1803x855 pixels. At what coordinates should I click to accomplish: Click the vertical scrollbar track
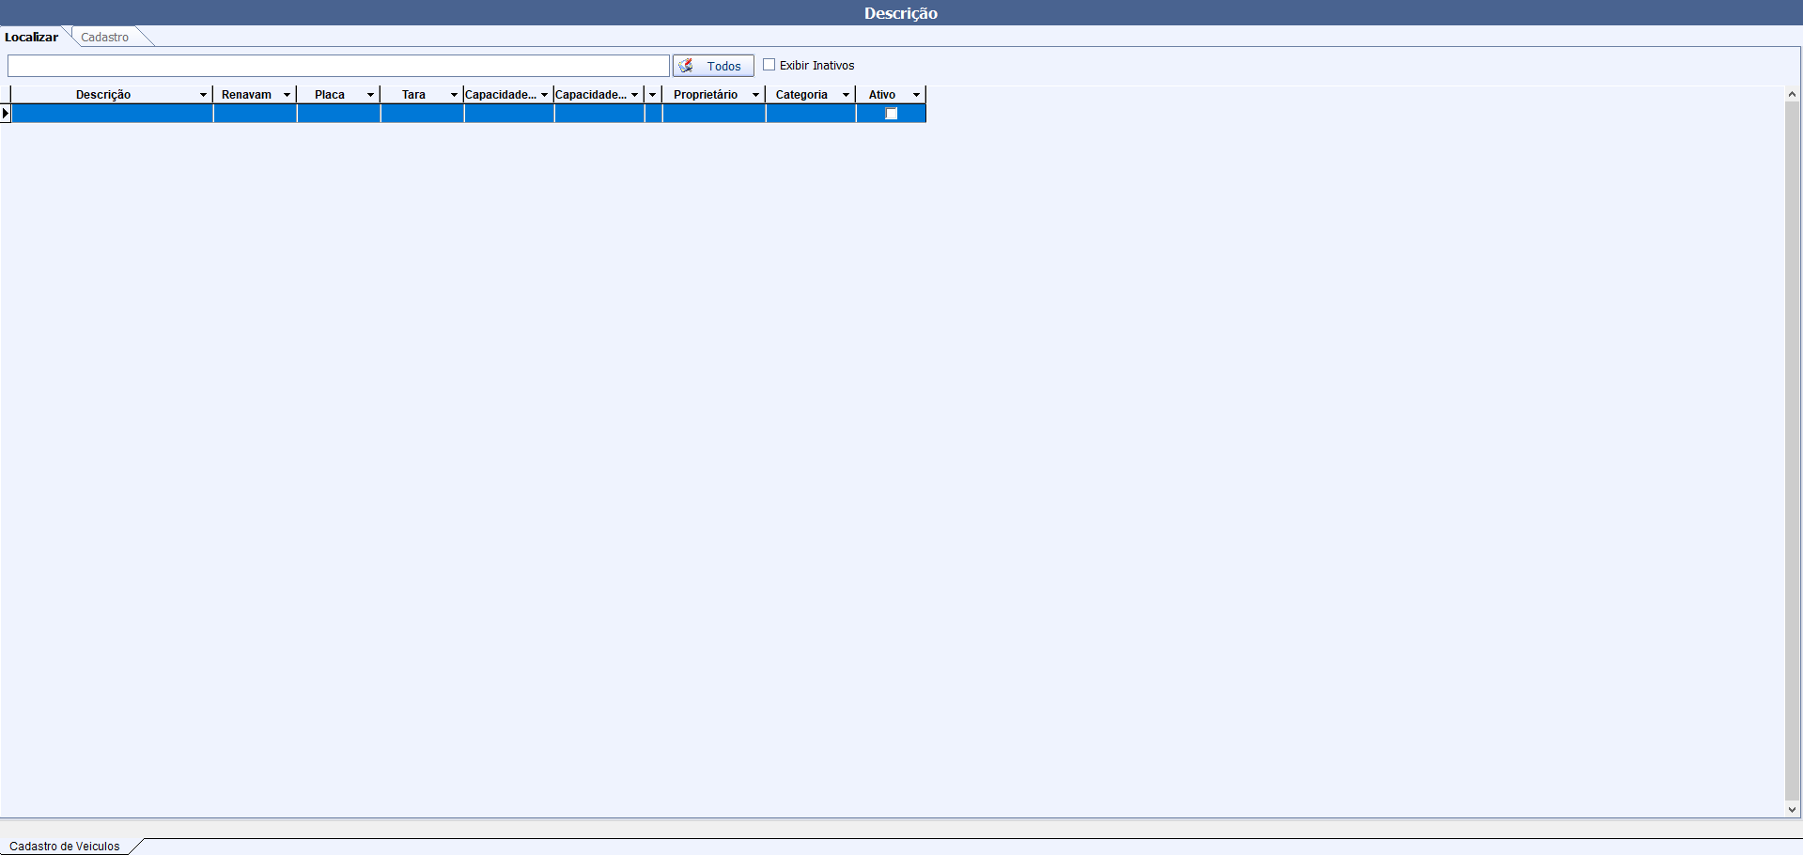[1792, 451]
